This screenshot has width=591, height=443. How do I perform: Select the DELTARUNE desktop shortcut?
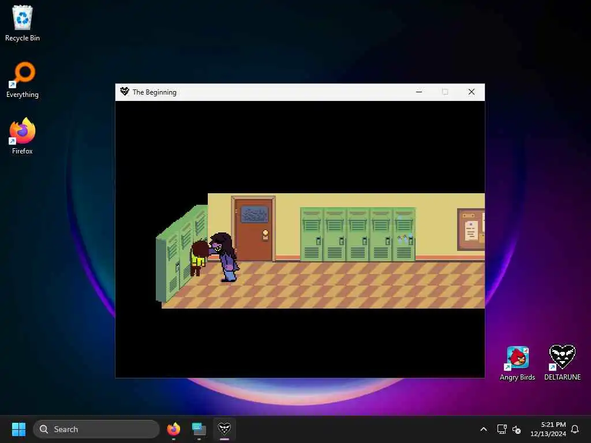point(562,362)
